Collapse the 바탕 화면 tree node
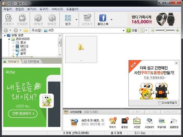The height and width of the screenshot is (137, 183). click(x=5, y=36)
